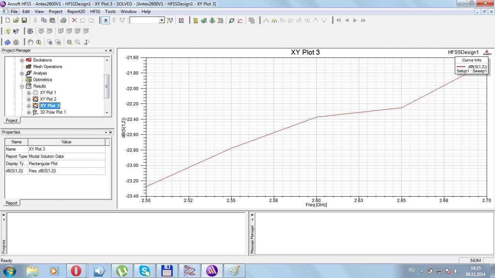This screenshot has height=278, width=495.
Task: Click the first curve marker icon
Action: [266, 20]
